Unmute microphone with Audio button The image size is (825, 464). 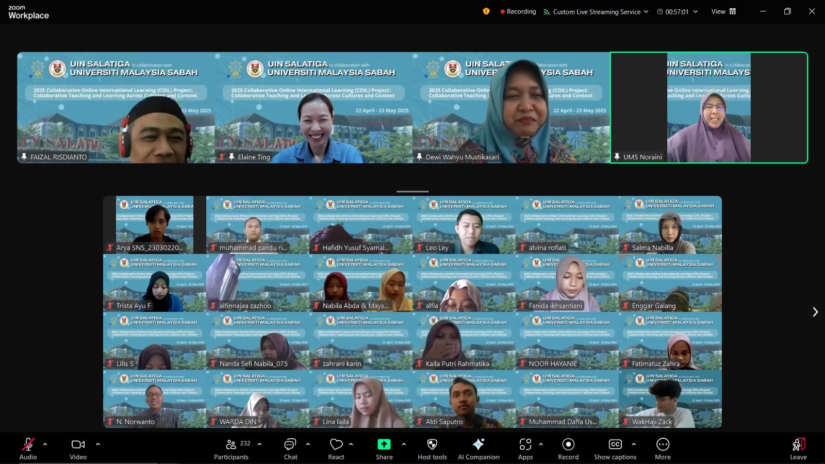click(28, 449)
